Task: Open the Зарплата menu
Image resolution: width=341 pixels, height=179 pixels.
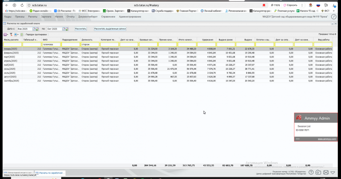Action: pos(46,17)
